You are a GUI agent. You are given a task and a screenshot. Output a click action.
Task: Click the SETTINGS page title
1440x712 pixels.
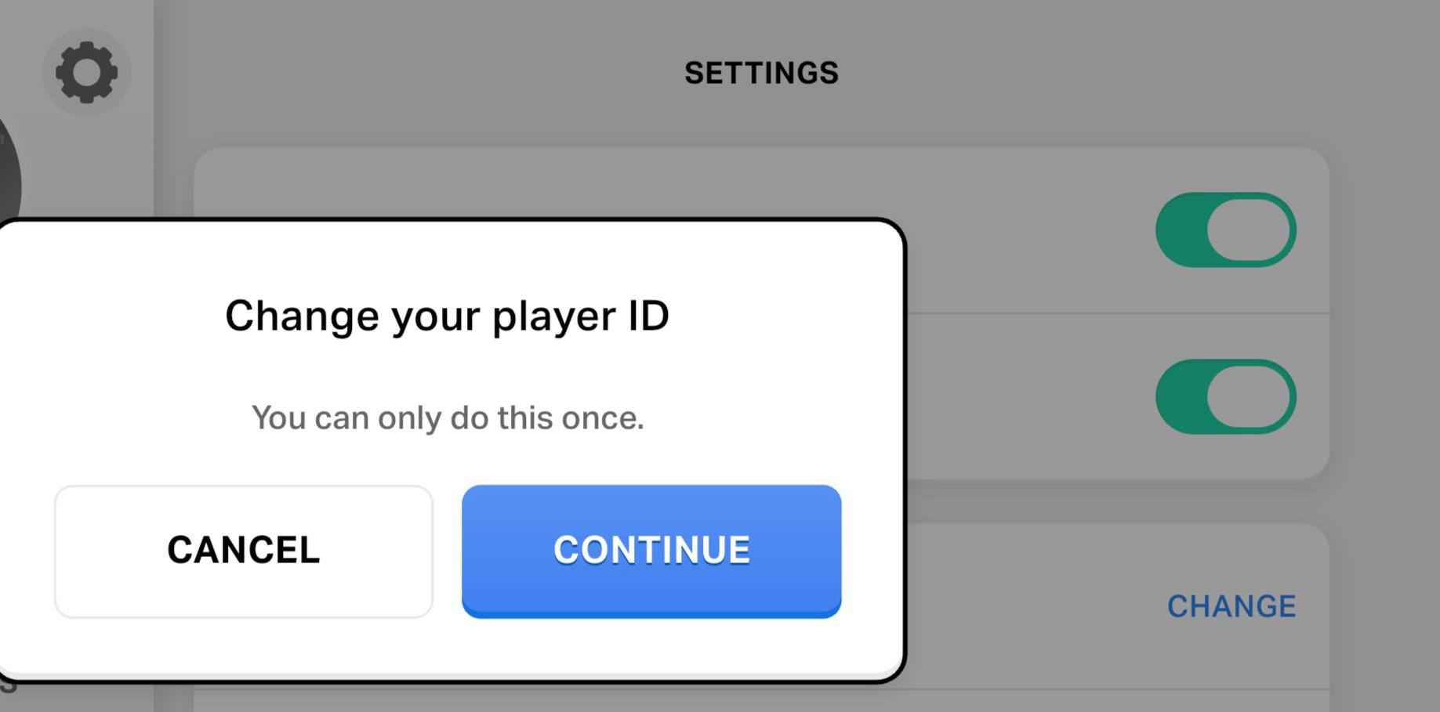click(x=761, y=74)
